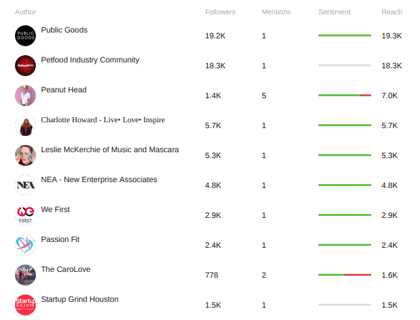This screenshot has width=420, height=320.
Task: Open Charlotte Howard - Live Love Inspire link
Action: pos(103,120)
